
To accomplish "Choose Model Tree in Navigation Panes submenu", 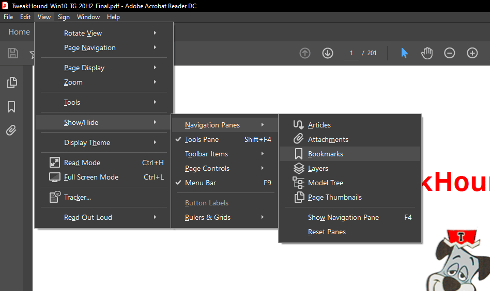I will coord(350,183).
